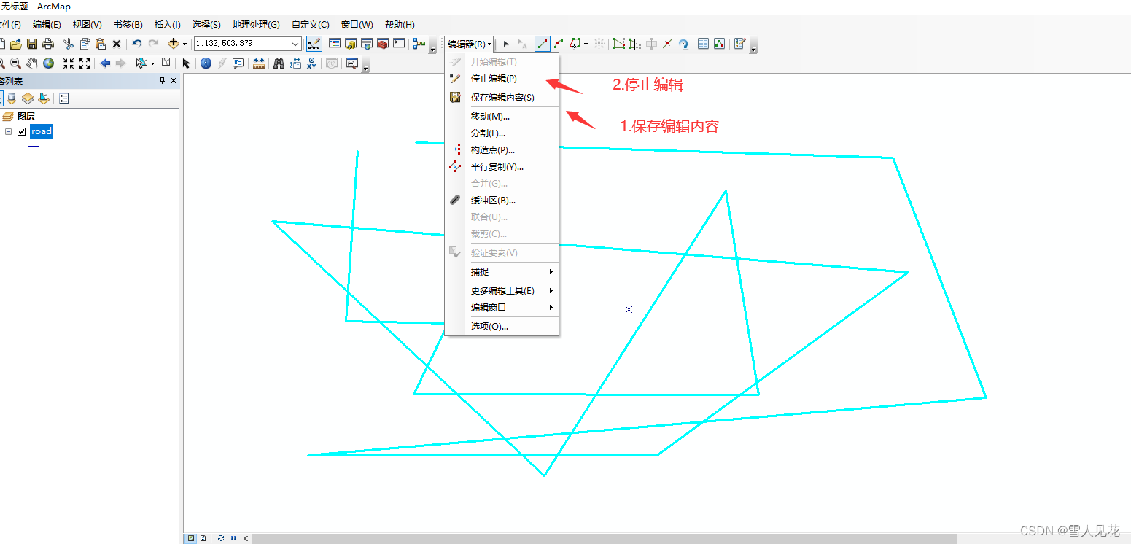Select the Edit Tool arrow in Editor toolbar
The image size is (1131, 544).
[506, 44]
